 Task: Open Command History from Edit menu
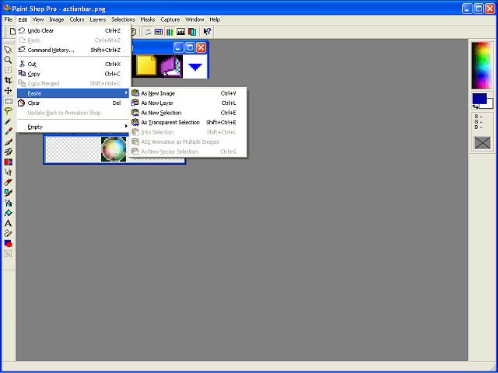[74, 50]
